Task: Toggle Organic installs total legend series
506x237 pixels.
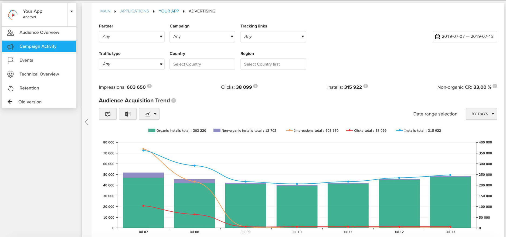Action: click(x=177, y=130)
